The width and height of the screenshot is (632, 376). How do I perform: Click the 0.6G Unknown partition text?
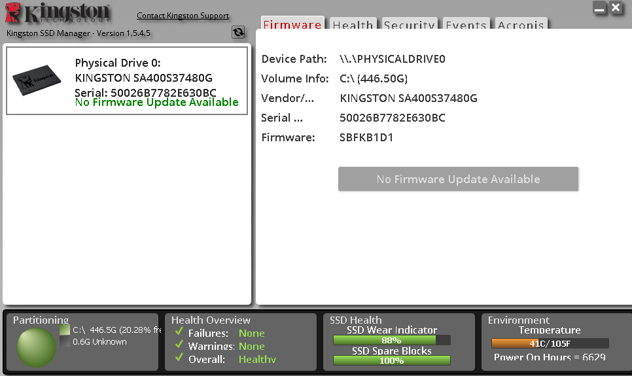tap(99, 342)
